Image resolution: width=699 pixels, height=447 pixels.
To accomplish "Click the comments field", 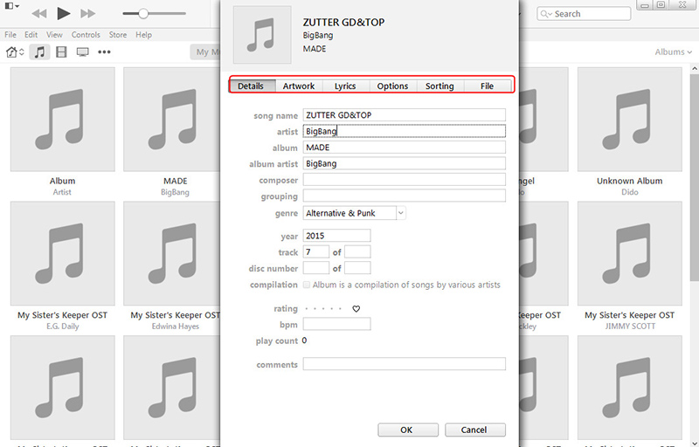I will coord(405,364).
